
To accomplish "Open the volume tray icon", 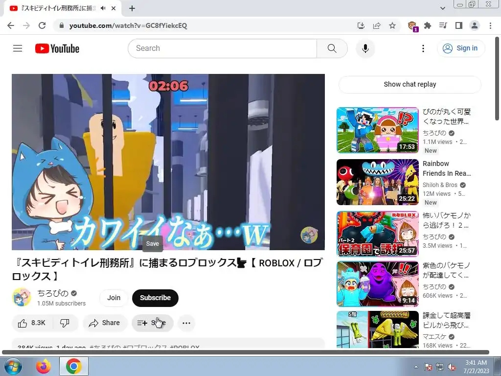I will pos(452,367).
